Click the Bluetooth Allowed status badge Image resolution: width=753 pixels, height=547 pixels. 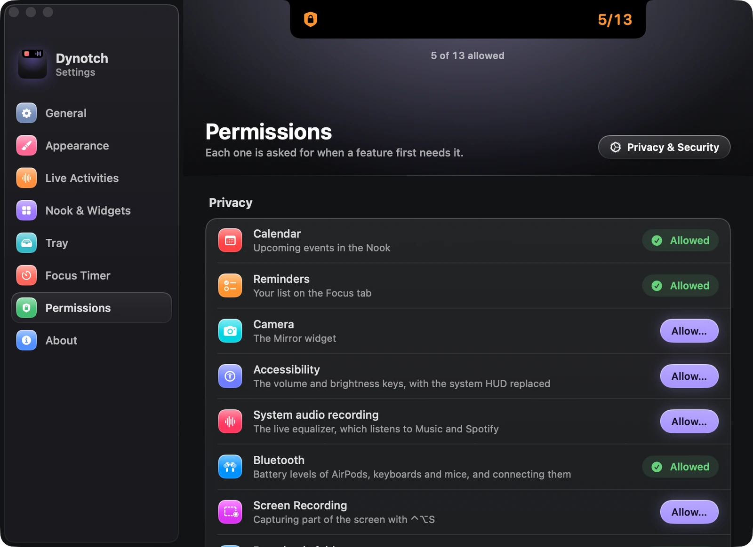coord(680,467)
